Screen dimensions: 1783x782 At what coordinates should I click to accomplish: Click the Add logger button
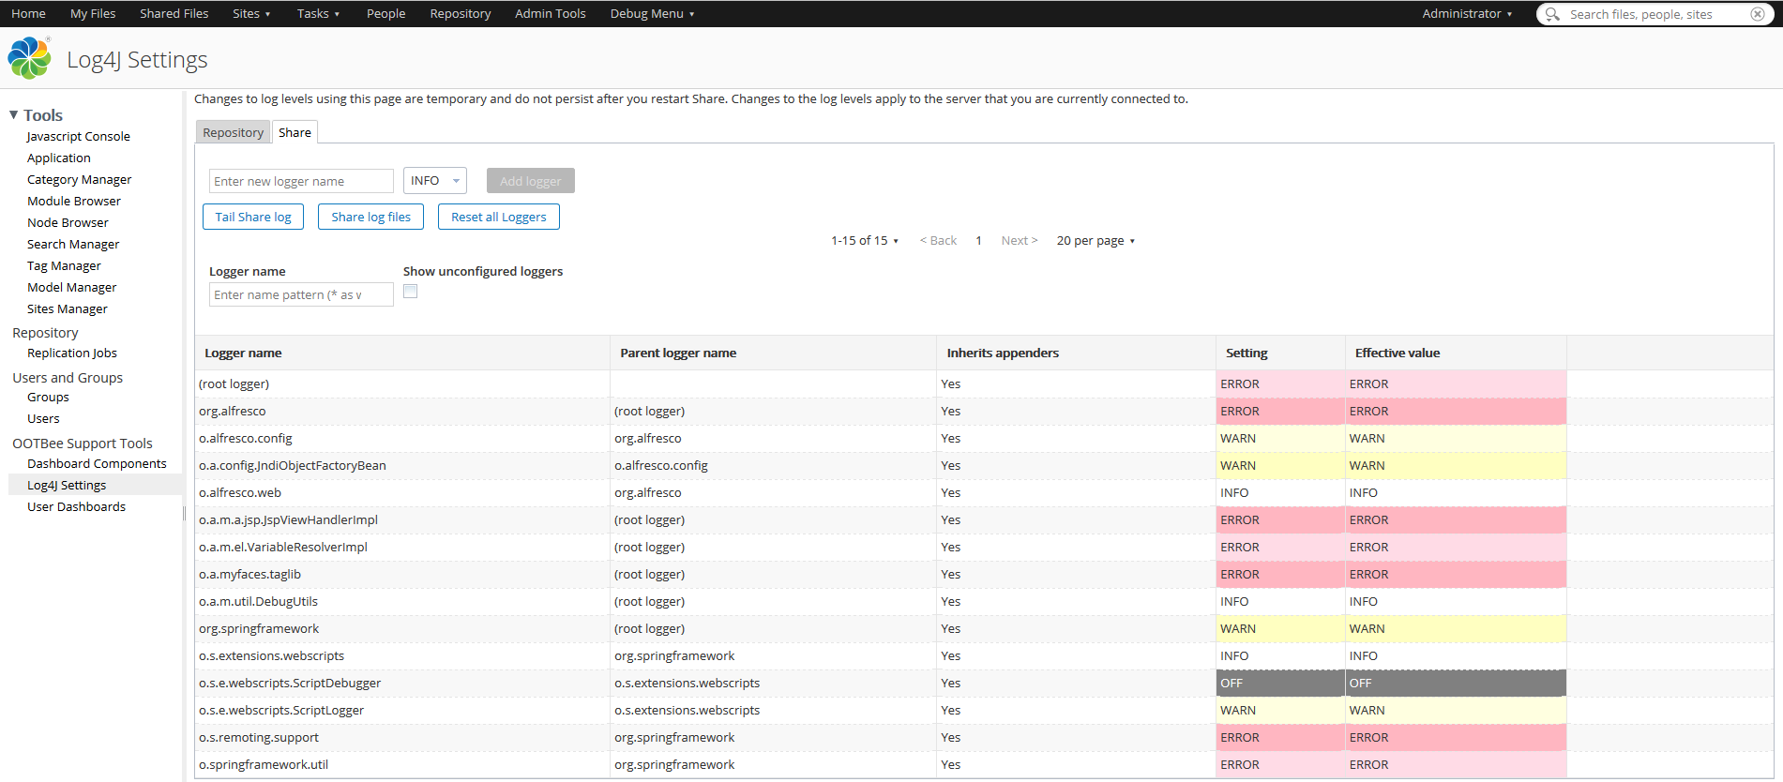(x=531, y=181)
